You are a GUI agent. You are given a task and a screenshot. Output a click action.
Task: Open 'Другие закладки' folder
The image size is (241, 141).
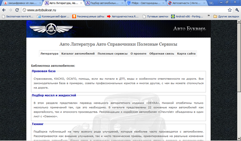point(226,17)
